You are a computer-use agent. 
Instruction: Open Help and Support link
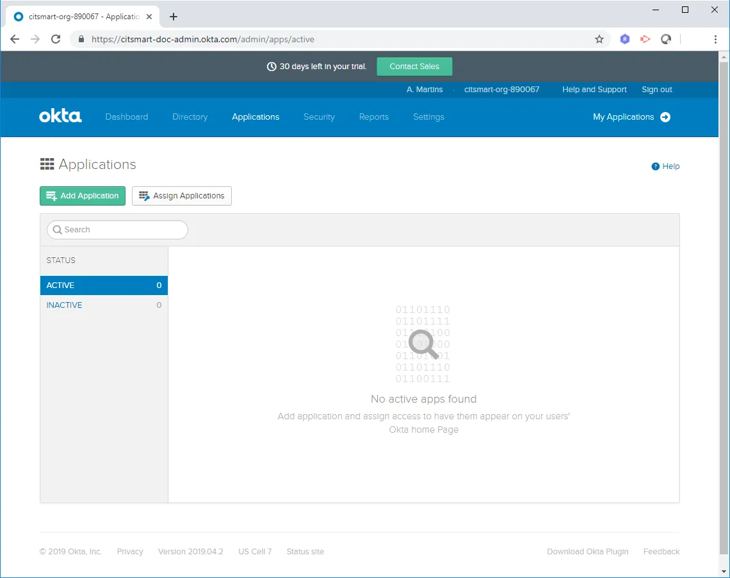coord(594,90)
